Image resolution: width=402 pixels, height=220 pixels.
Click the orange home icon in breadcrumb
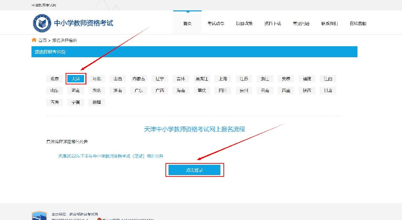pos(34,40)
